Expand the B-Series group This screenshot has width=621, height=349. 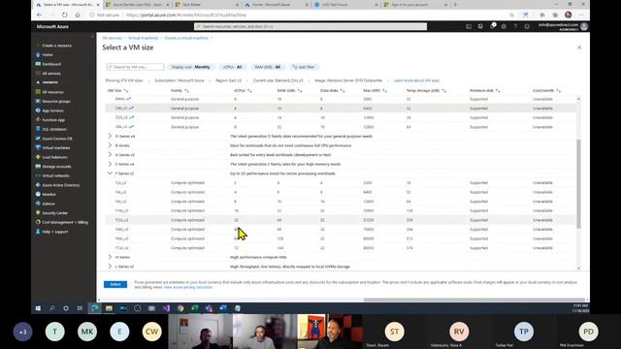coord(110,145)
